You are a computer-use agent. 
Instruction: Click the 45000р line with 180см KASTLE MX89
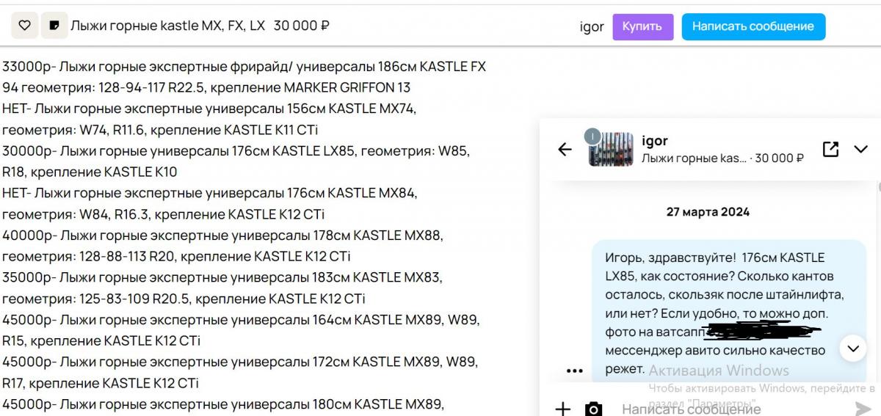(223, 404)
